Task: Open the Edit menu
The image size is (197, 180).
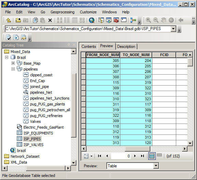Action: tap(19, 12)
